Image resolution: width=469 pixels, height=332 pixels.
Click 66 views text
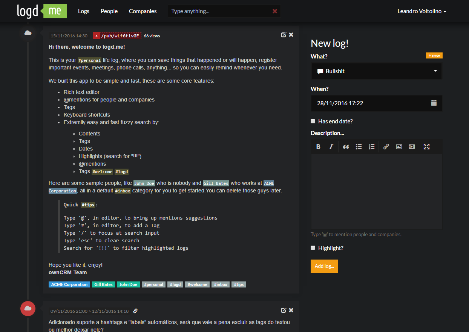[x=152, y=36]
